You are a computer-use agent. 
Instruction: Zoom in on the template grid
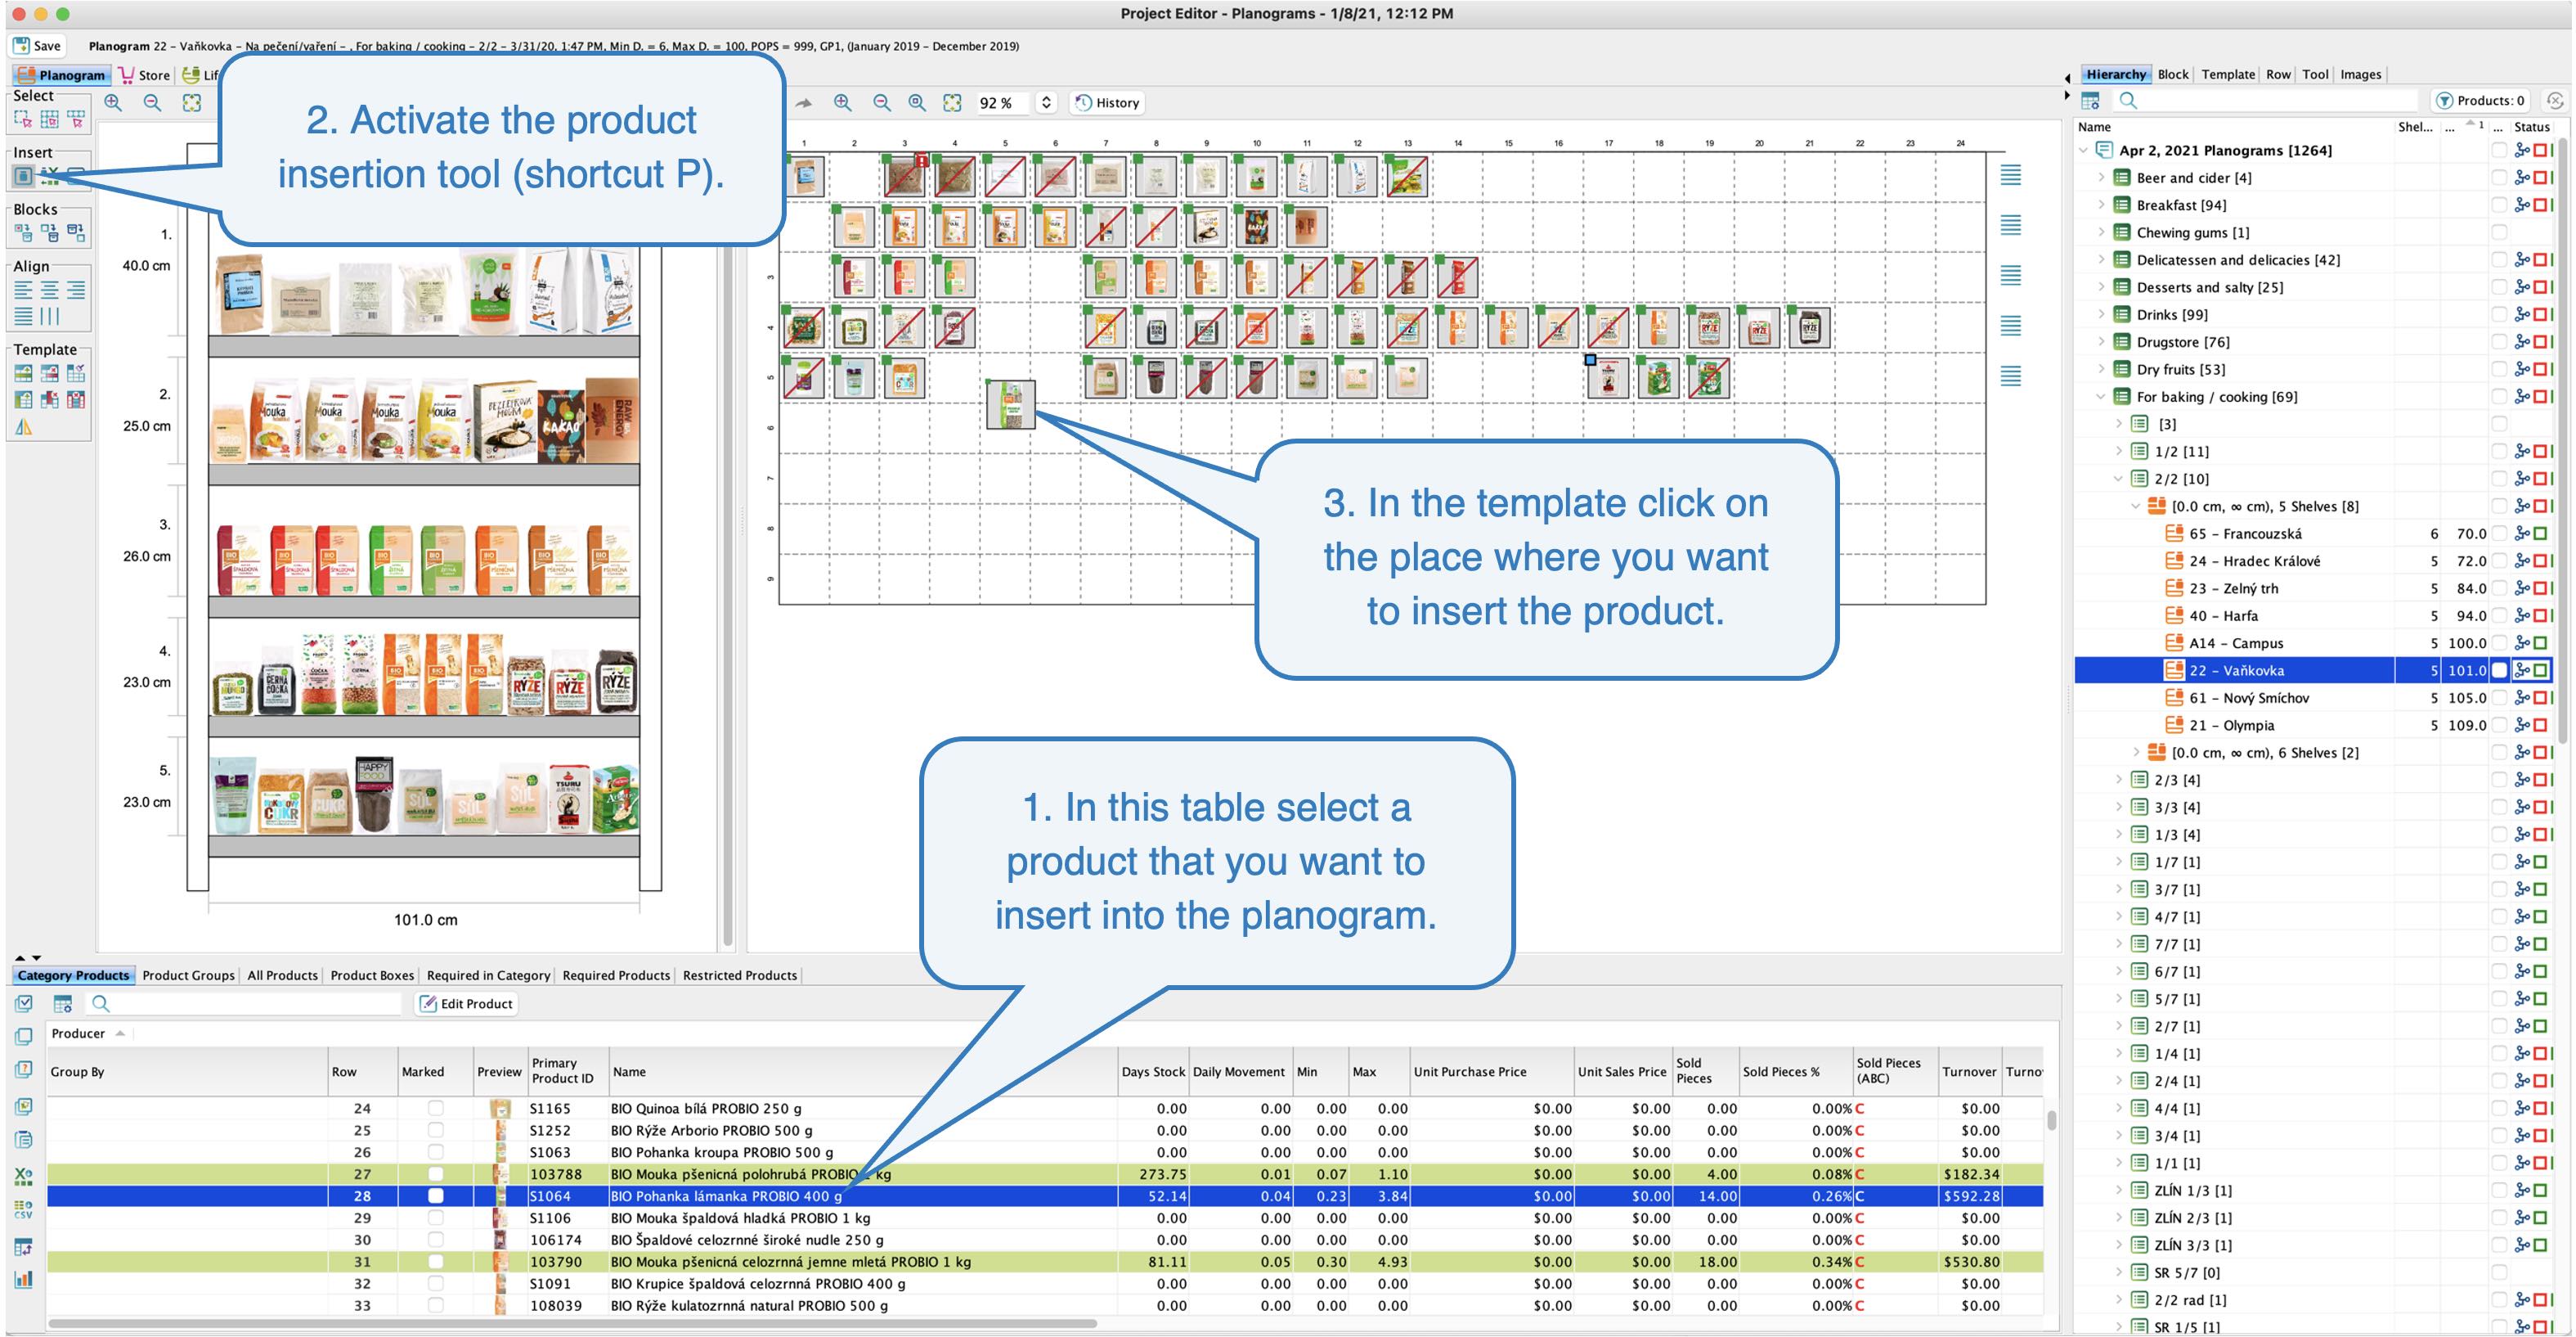[843, 102]
